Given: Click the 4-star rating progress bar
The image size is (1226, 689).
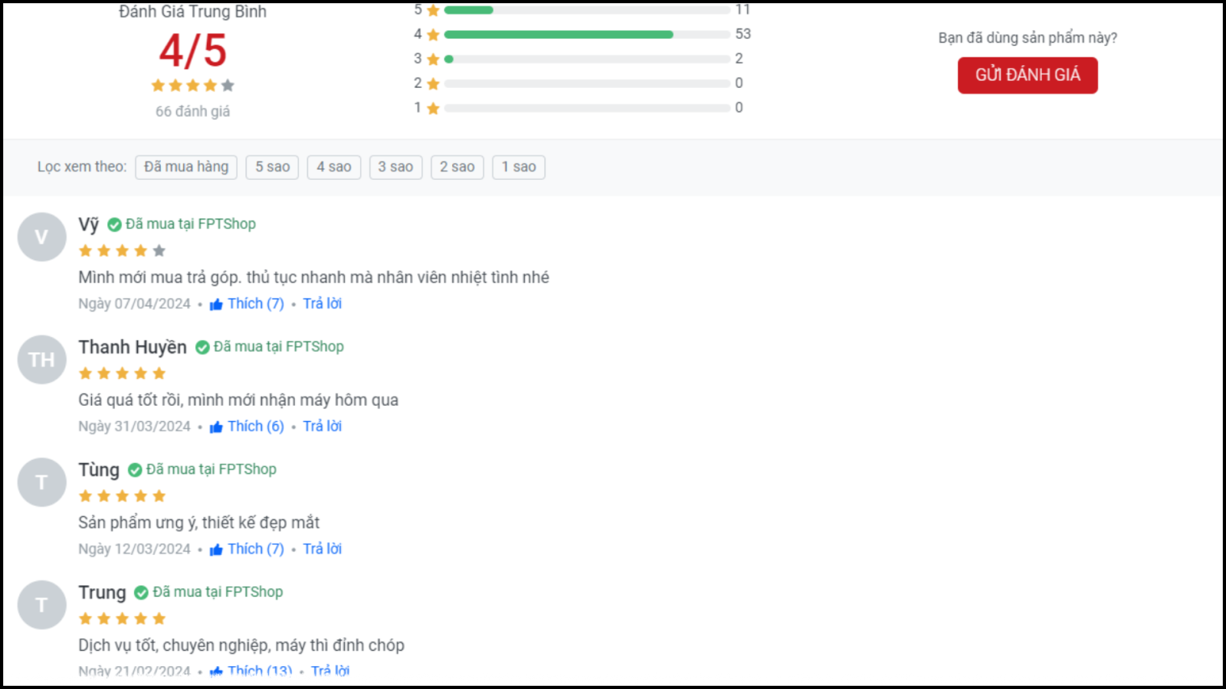Looking at the screenshot, I should (587, 34).
